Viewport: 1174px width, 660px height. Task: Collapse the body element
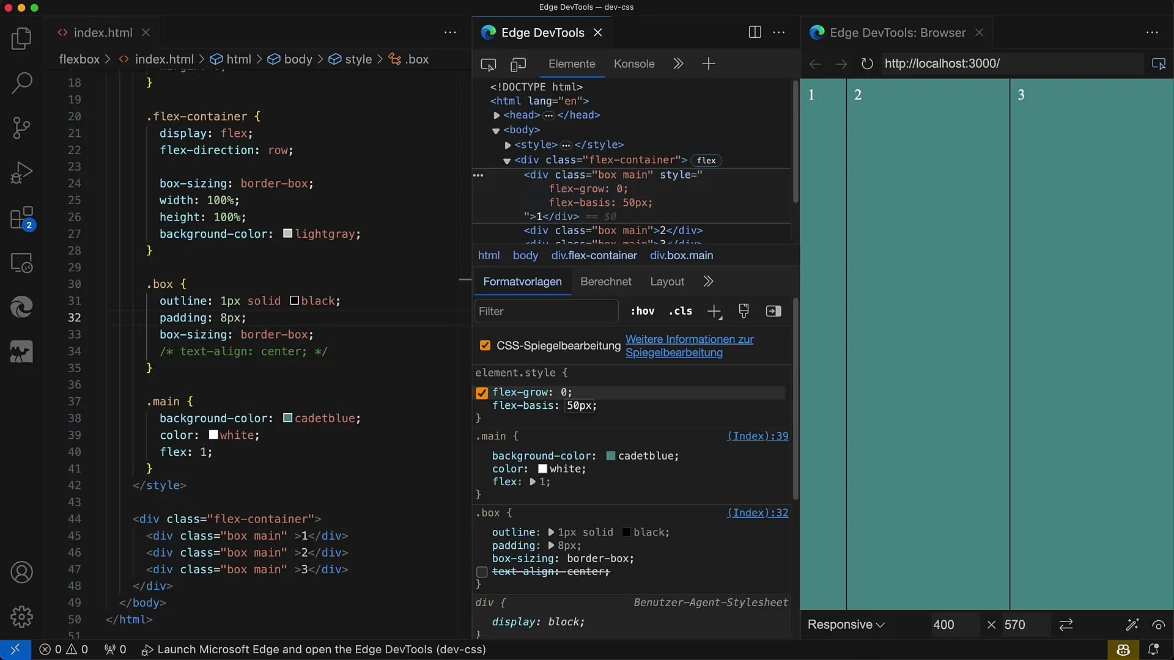click(496, 130)
